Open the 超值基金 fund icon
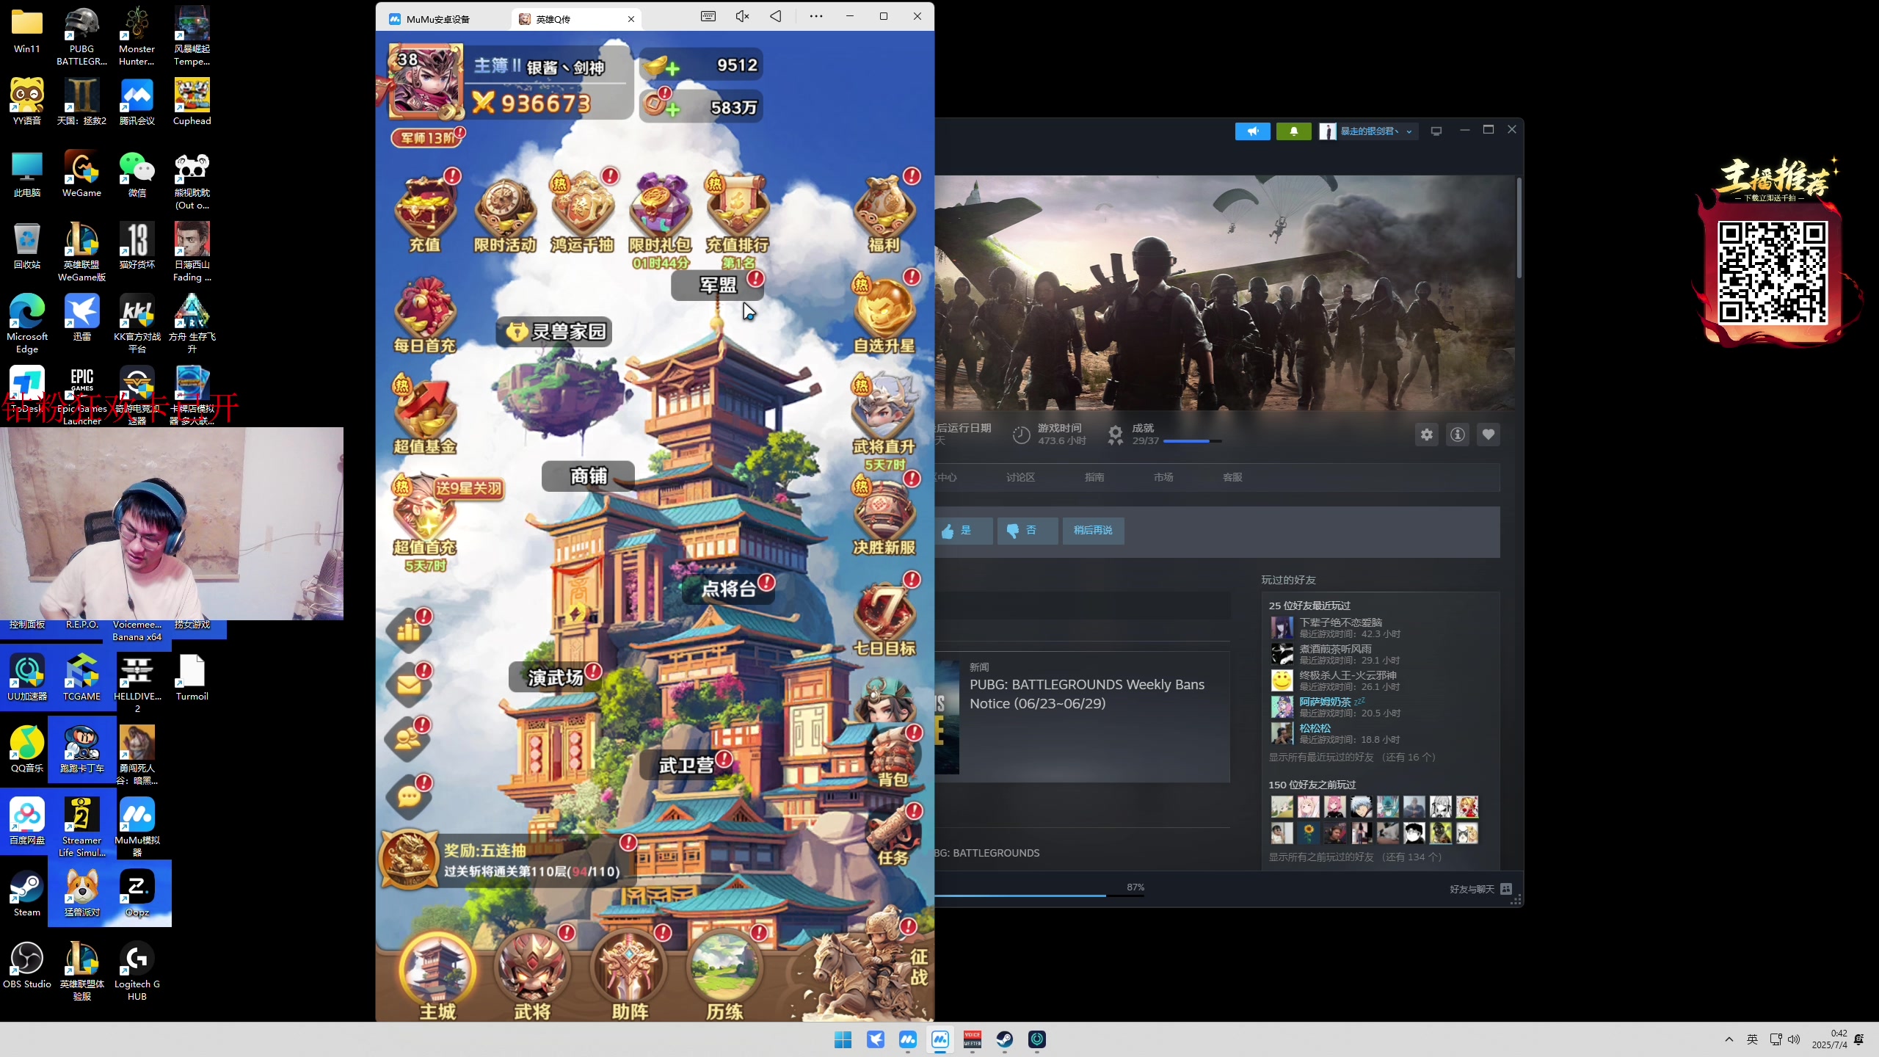 point(426,415)
